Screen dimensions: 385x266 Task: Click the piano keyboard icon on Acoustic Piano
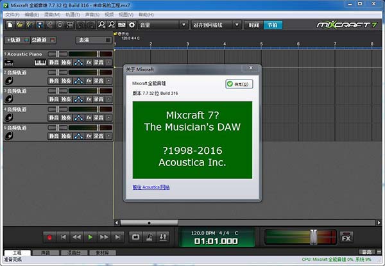point(40,63)
